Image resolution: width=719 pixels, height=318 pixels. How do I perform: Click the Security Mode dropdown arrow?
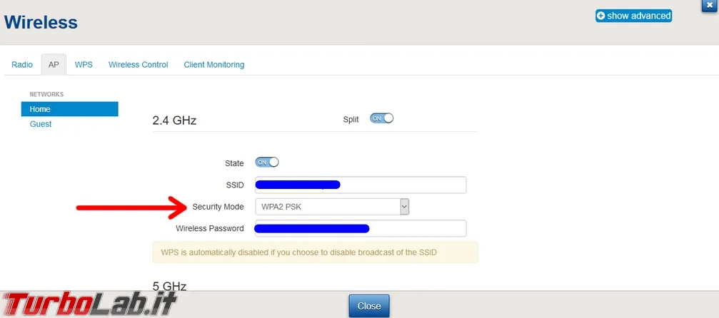[x=404, y=207]
